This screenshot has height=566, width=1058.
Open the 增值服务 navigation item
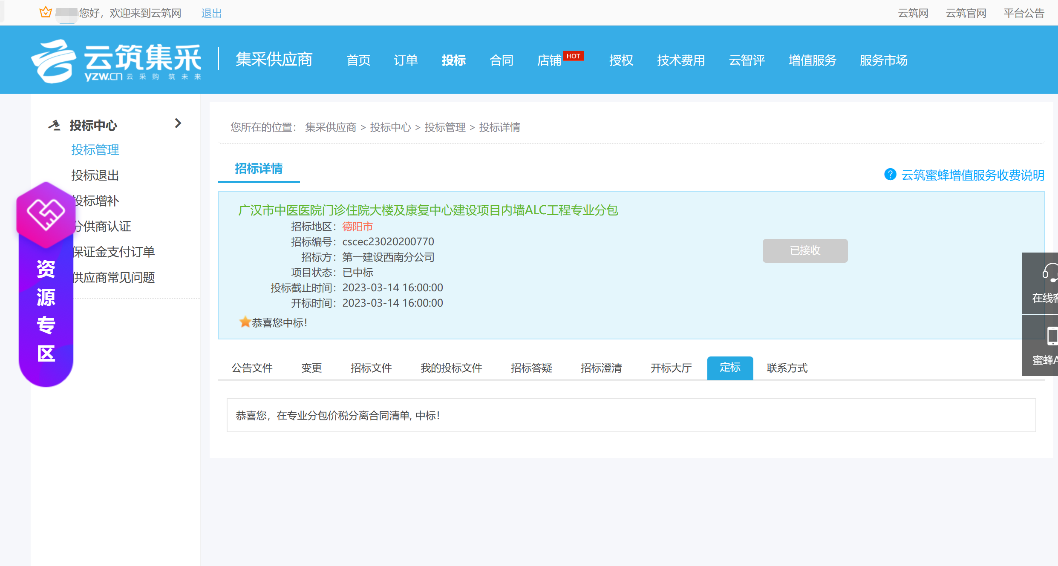coord(813,60)
